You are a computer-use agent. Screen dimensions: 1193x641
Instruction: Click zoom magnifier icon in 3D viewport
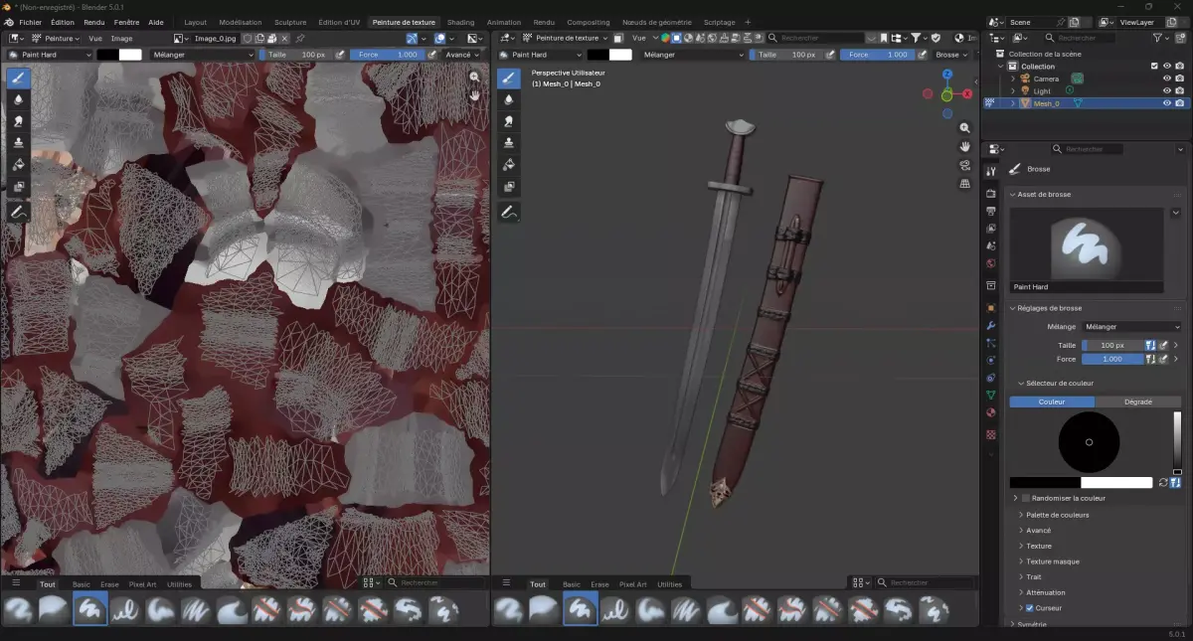[x=964, y=128]
